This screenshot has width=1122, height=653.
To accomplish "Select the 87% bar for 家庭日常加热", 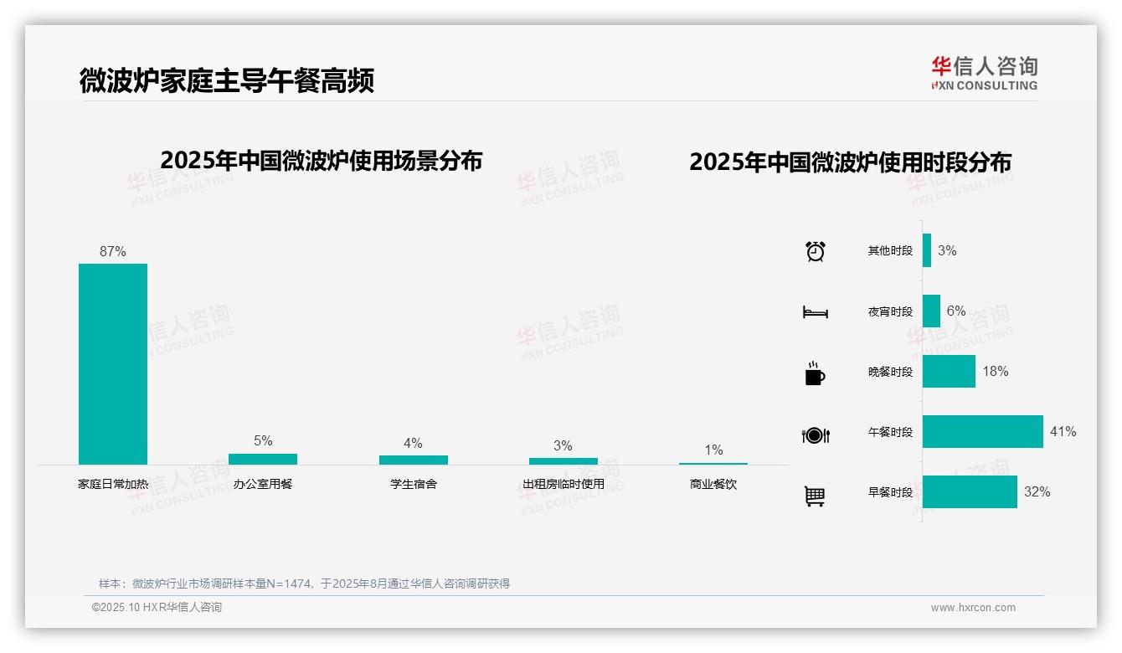I will (x=111, y=364).
